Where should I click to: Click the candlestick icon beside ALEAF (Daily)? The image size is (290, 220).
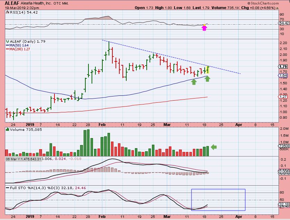tap(7, 41)
